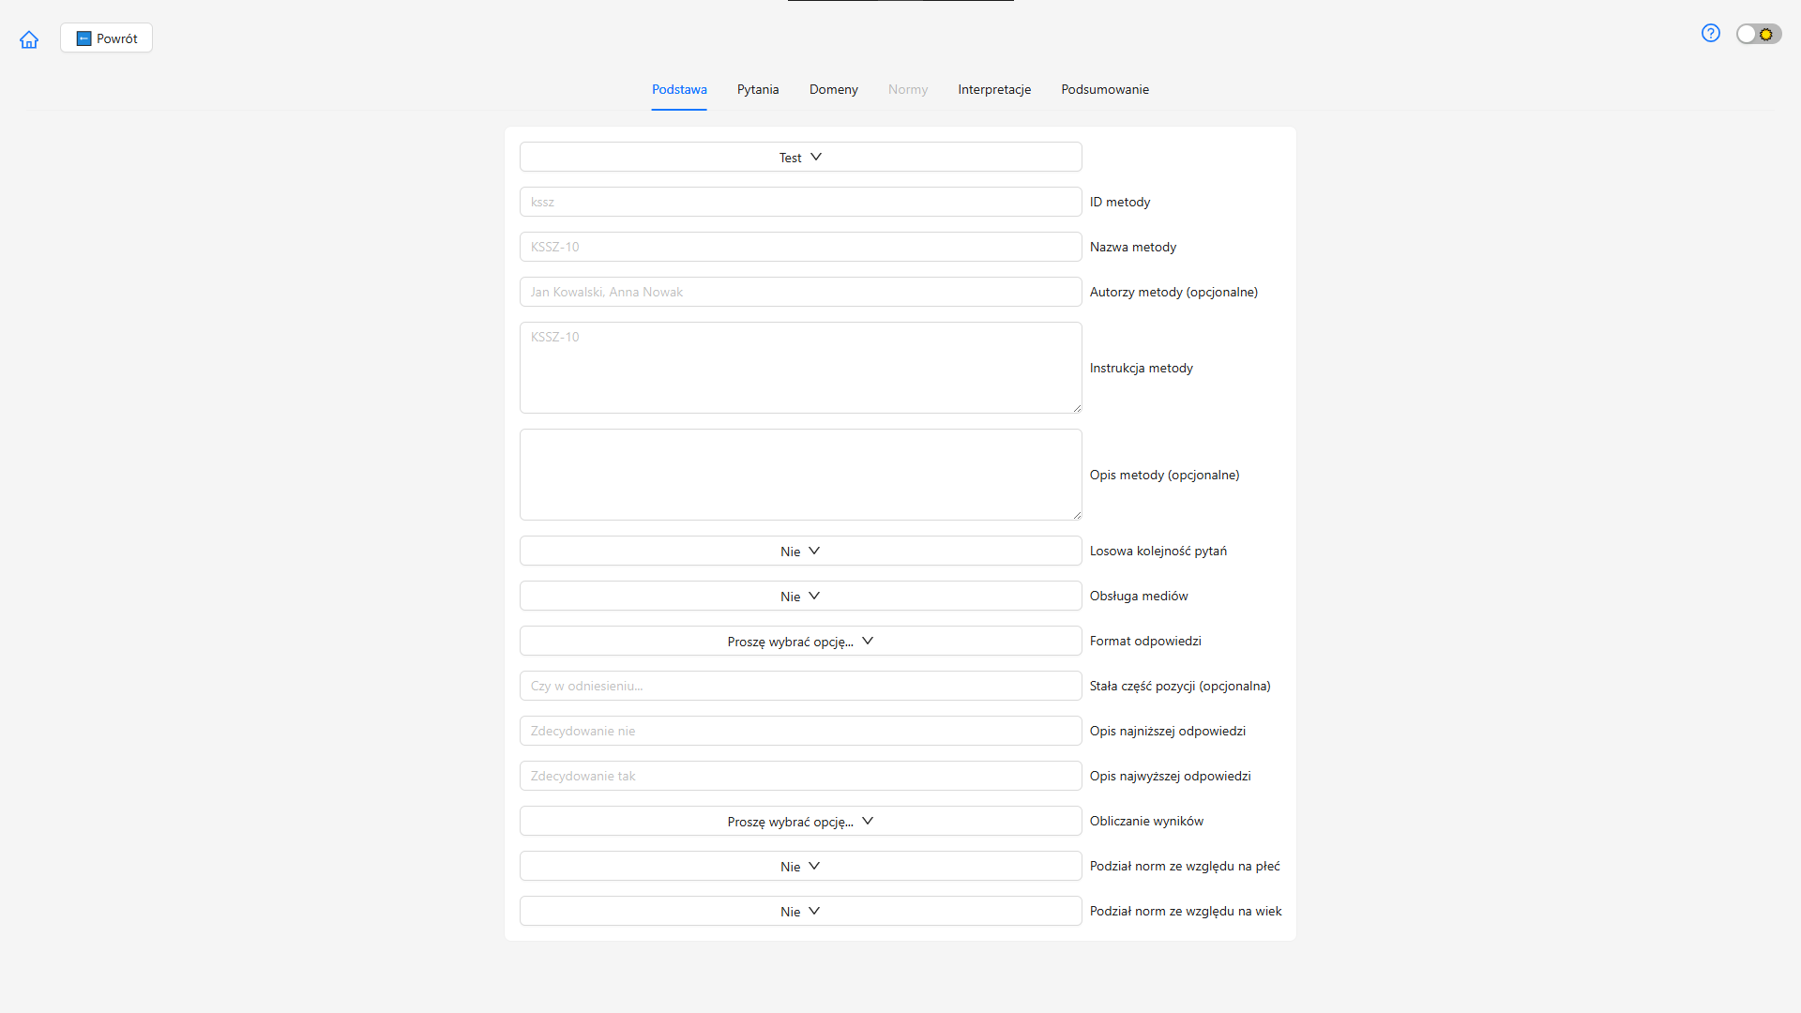This screenshot has width=1801, height=1013.
Task: Select the Podstawa tab
Action: click(679, 89)
